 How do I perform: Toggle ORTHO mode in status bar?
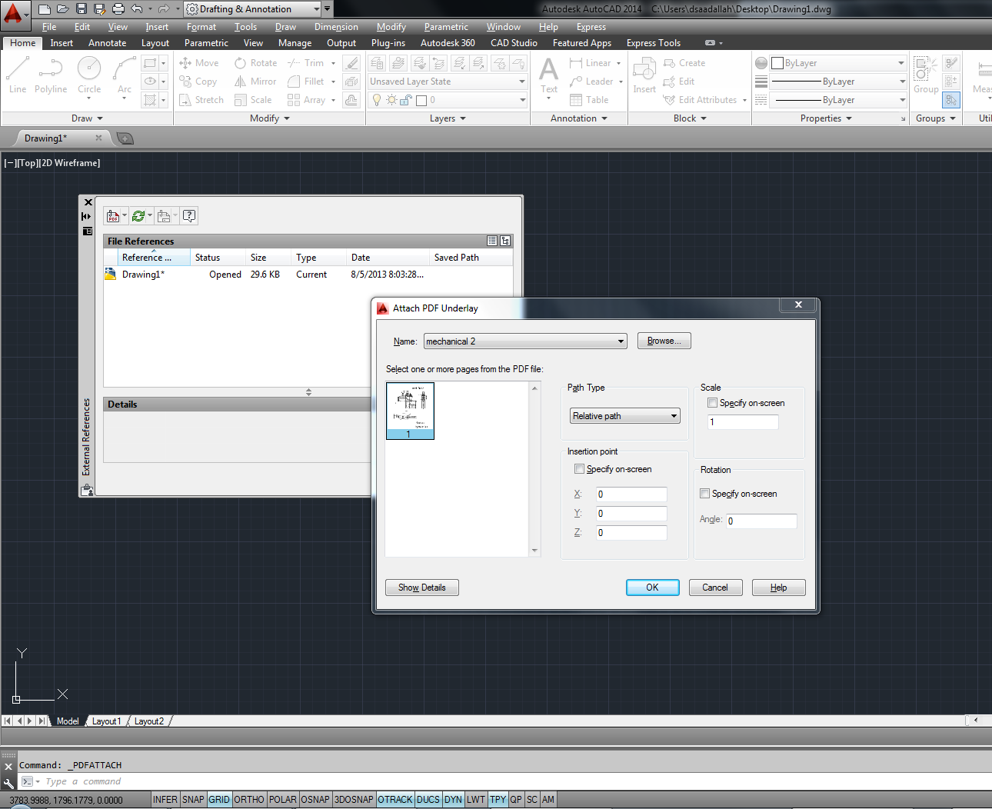click(249, 800)
